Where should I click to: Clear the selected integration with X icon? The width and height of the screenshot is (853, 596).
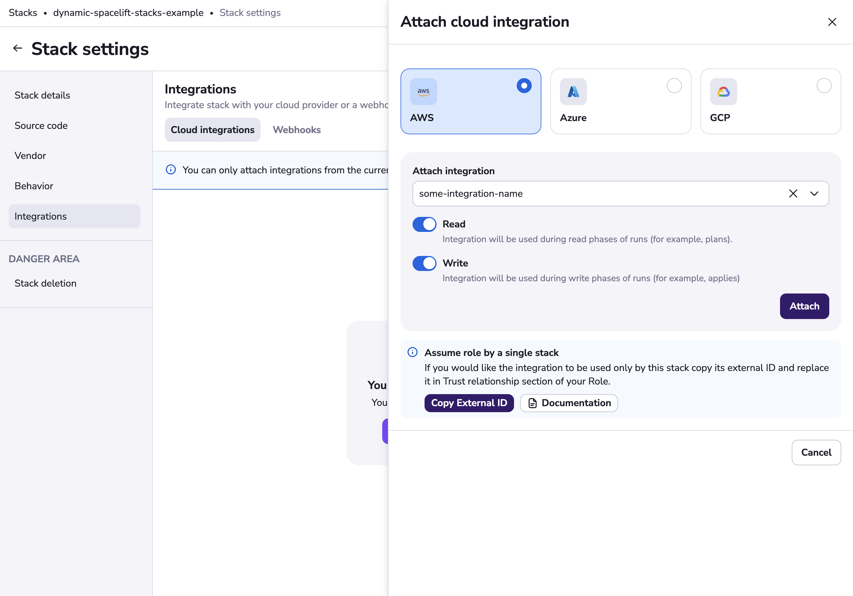(x=793, y=194)
